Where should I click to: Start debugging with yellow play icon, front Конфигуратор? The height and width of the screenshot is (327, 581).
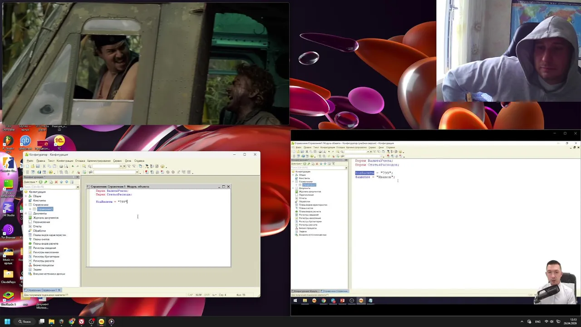coord(50,172)
